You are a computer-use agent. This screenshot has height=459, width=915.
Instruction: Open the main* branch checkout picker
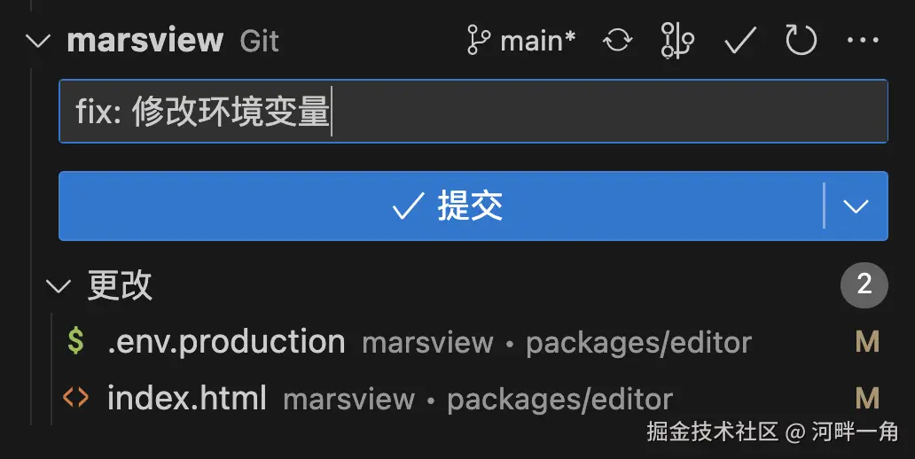[521, 41]
